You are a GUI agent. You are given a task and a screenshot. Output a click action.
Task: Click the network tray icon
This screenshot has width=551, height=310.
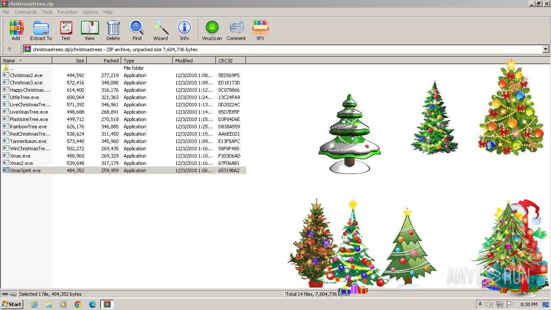500,304
